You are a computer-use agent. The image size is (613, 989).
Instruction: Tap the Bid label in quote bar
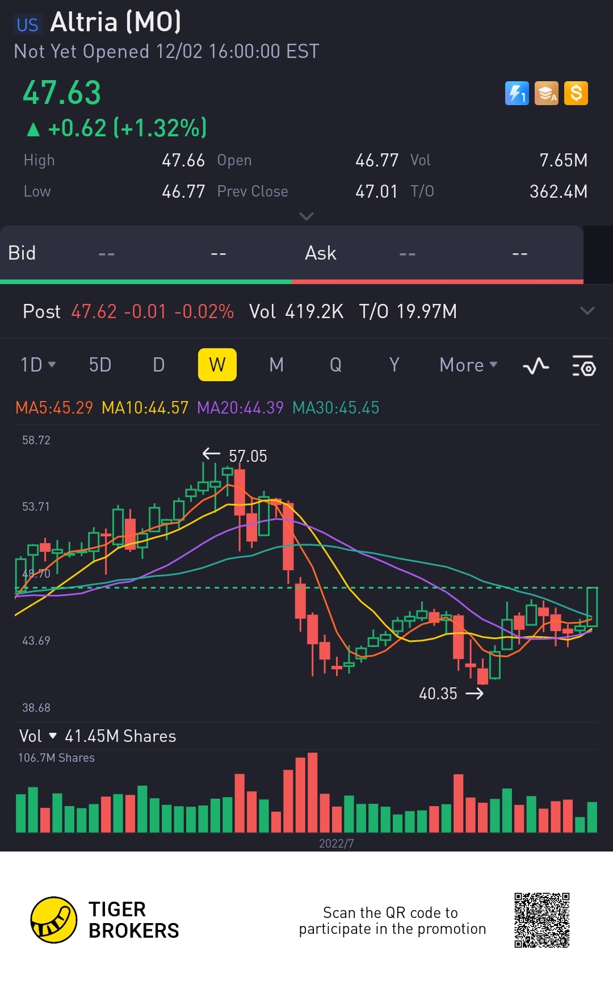[x=22, y=253]
